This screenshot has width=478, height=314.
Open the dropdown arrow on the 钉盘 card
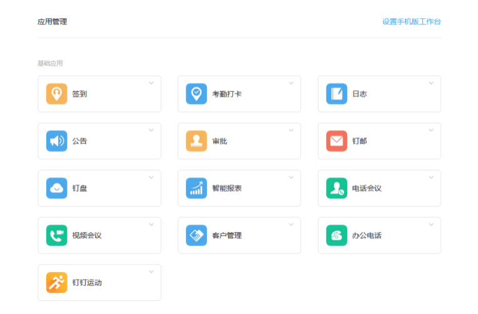tap(151, 178)
